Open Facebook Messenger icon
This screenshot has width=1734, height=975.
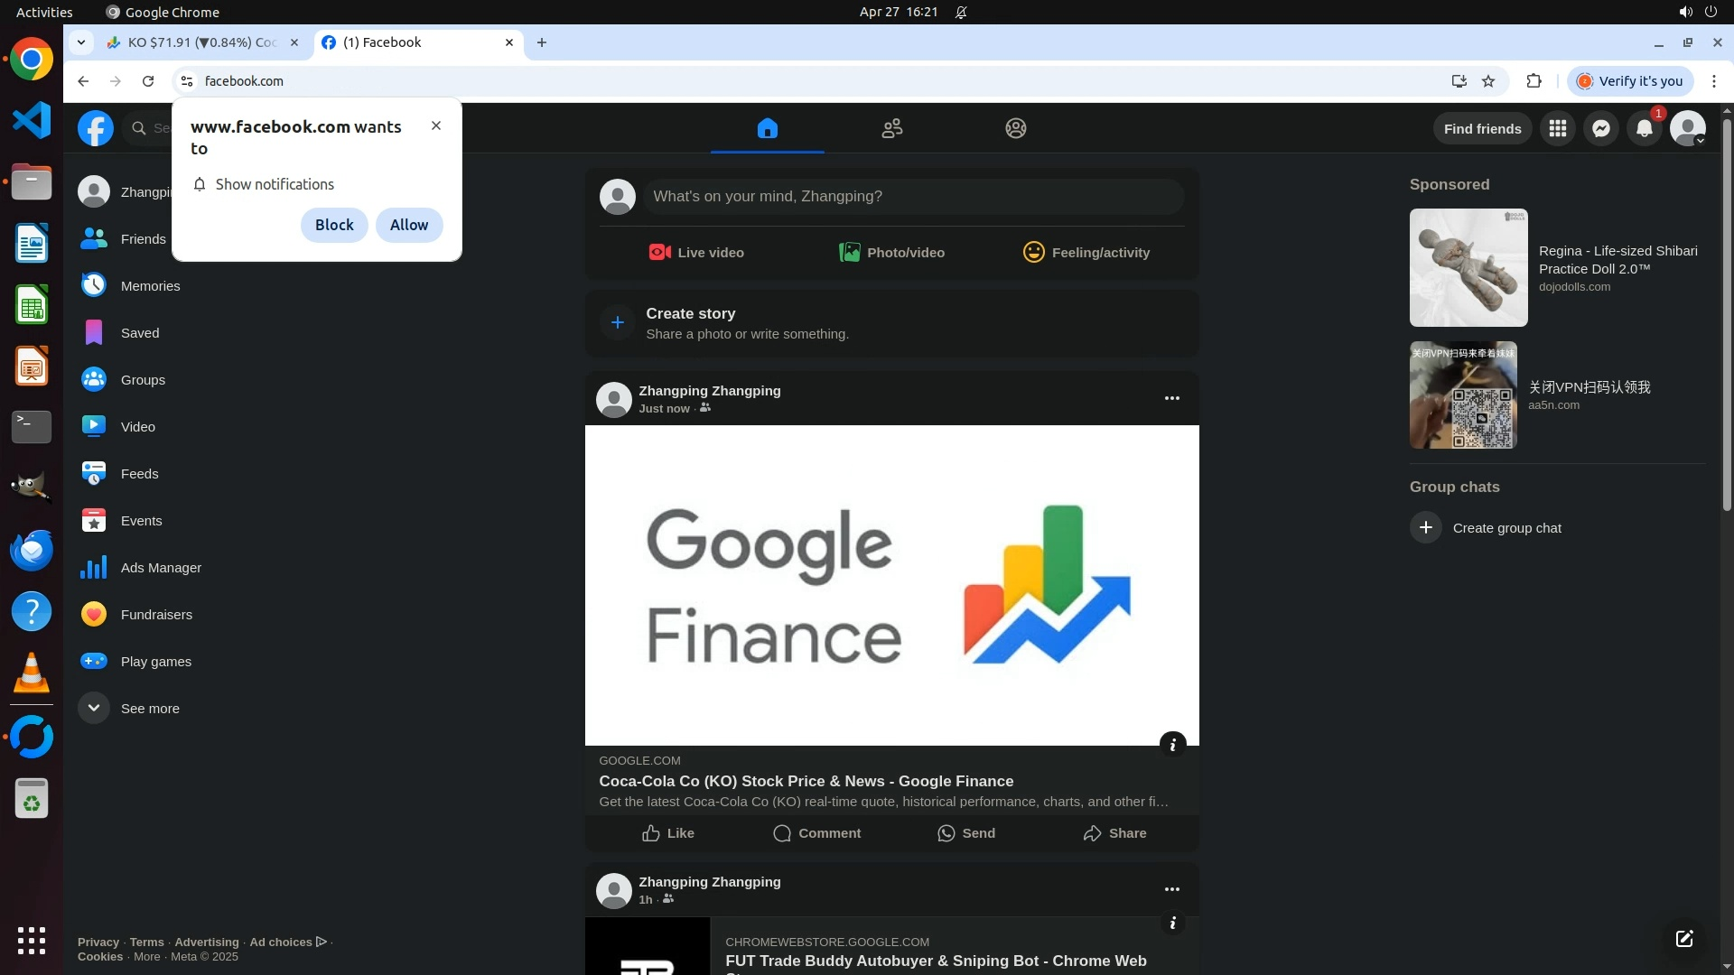pyautogui.click(x=1601, y=129)
